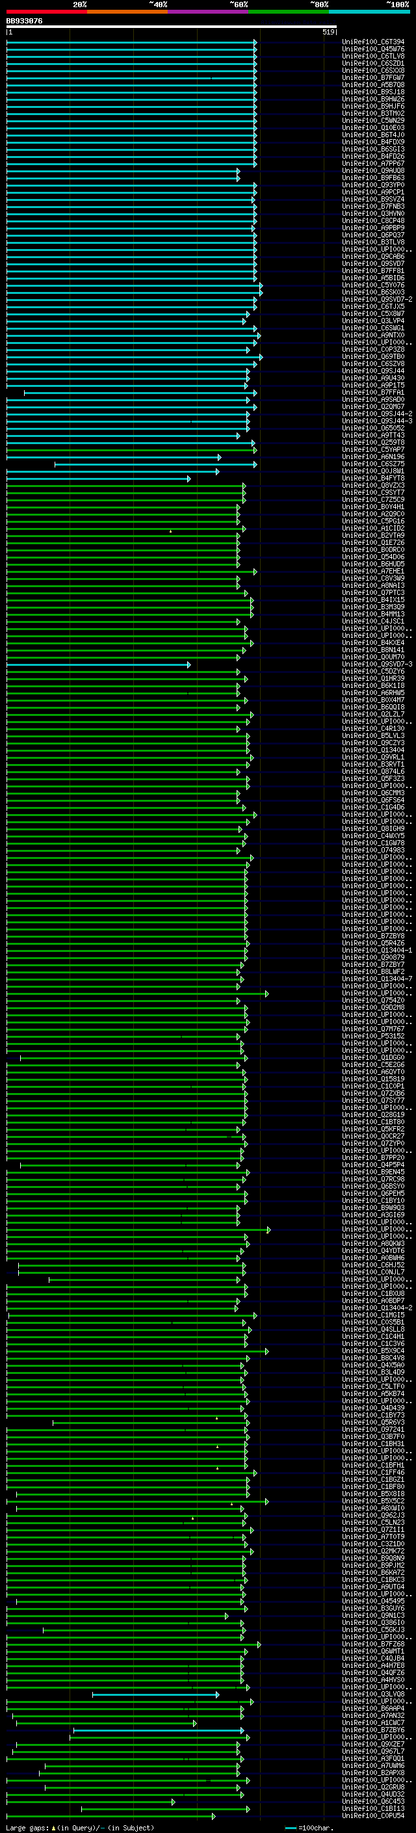Click the green ~80% identity legend bar
The image size is (416, 1833).
pyautogui.click(x=289, y=12)
